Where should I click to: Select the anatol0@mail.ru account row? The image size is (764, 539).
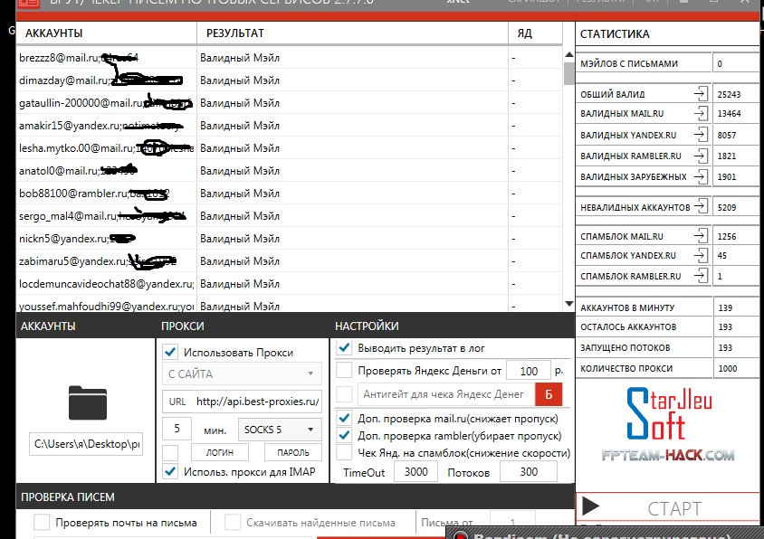click(x=289, y=171)
